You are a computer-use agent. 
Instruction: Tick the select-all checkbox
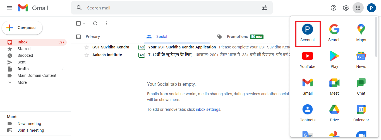tap(78, 23)
